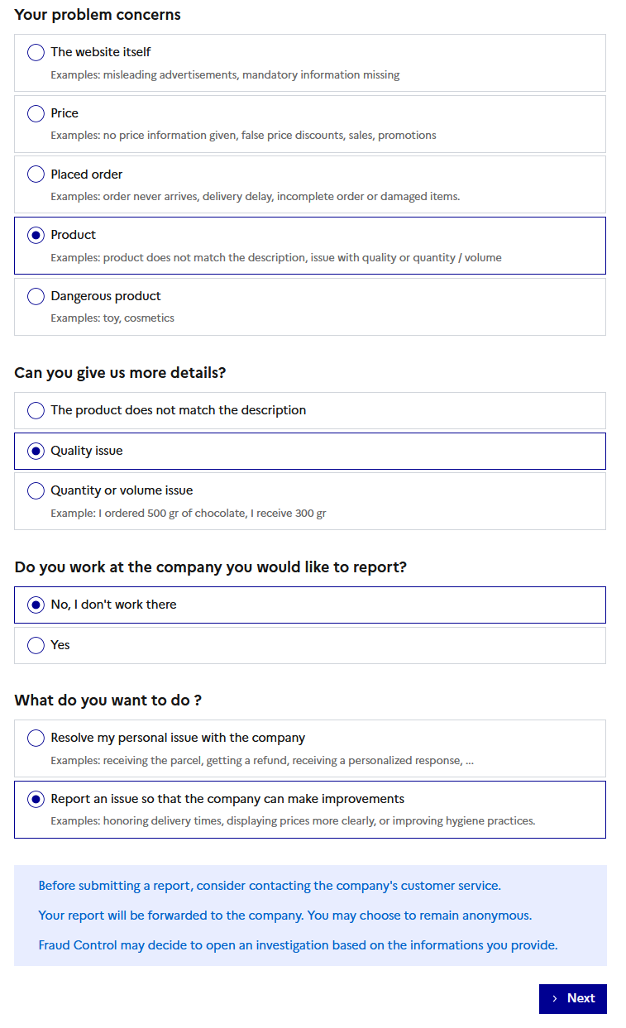Choose 'Yes' for working at the company

tap(36, 645)
